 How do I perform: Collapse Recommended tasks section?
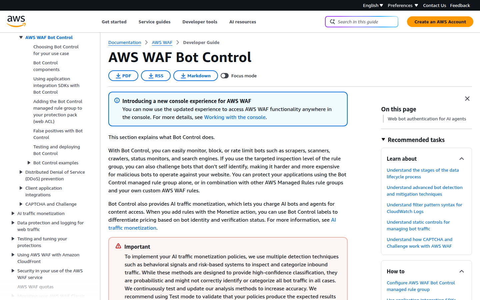click(x=383, y=140)
